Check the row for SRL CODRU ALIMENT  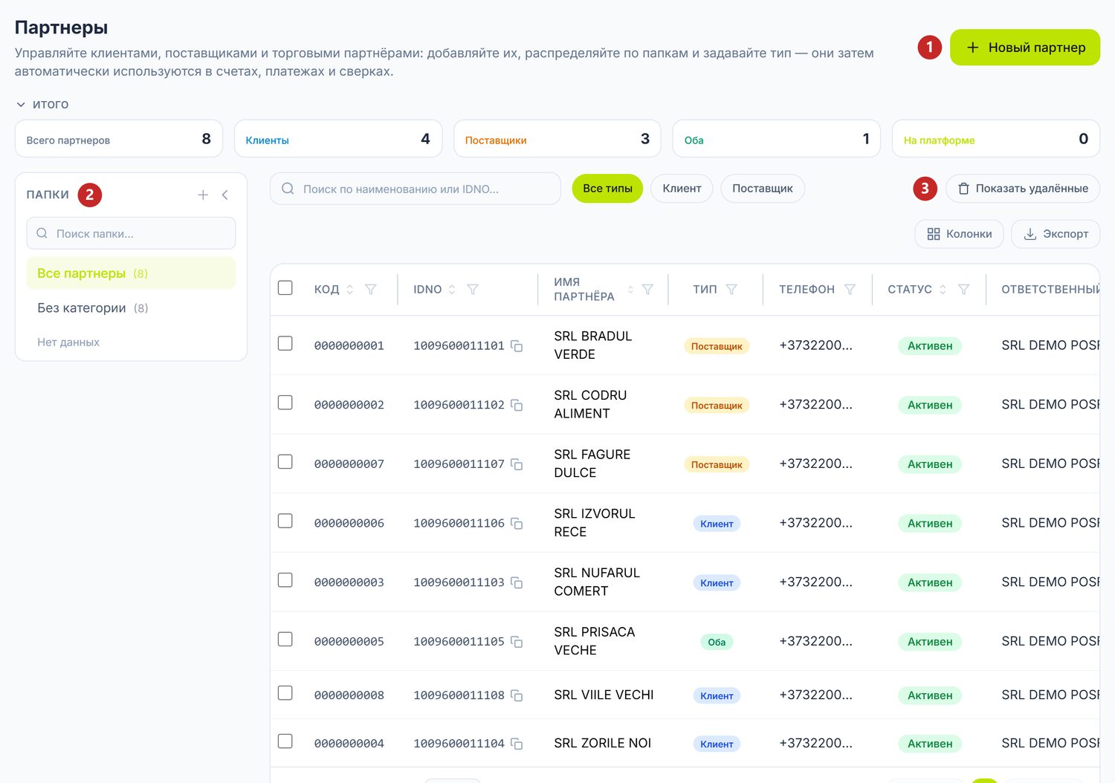(x=285, y=403)
